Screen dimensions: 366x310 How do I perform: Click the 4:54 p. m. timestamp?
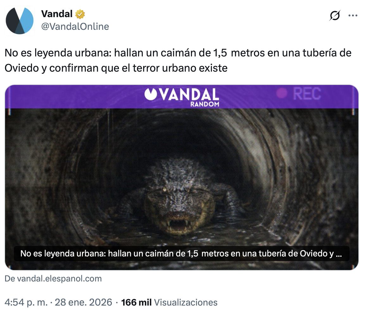click(26, 302)
